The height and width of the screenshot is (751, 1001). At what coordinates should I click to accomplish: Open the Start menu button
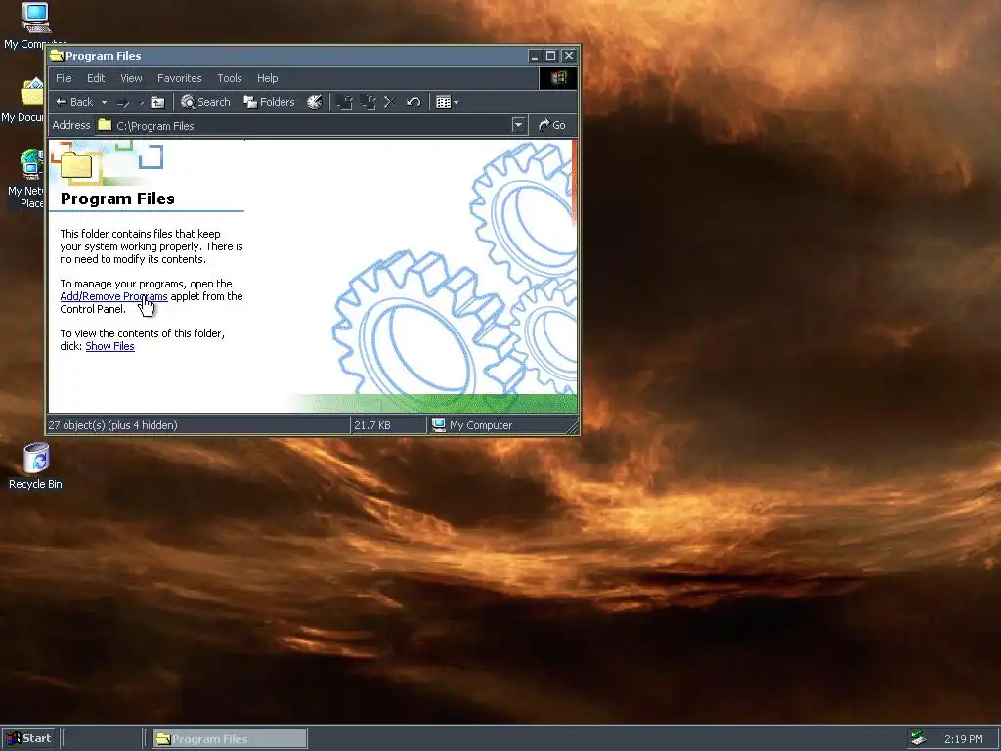[x=28, y=739]
